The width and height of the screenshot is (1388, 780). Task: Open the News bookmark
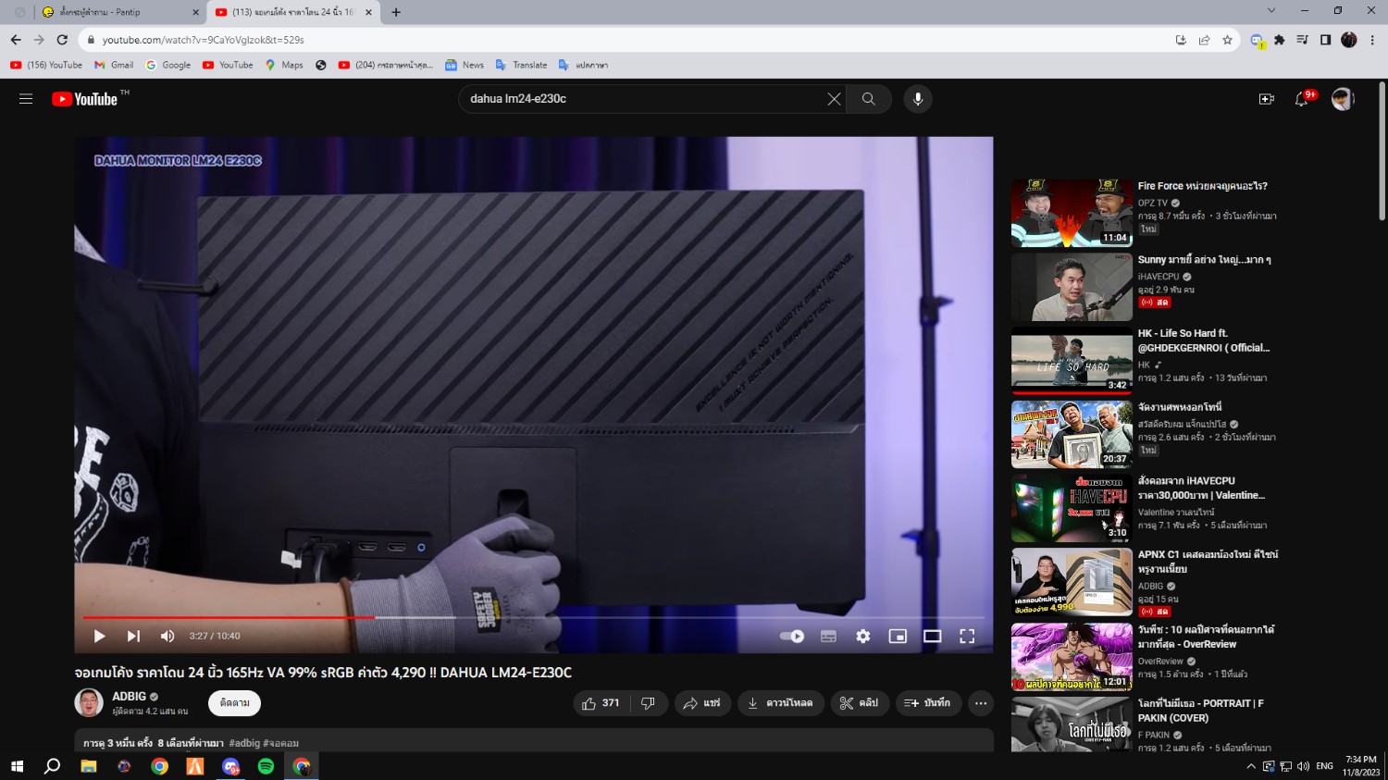[x=465, y=65]
